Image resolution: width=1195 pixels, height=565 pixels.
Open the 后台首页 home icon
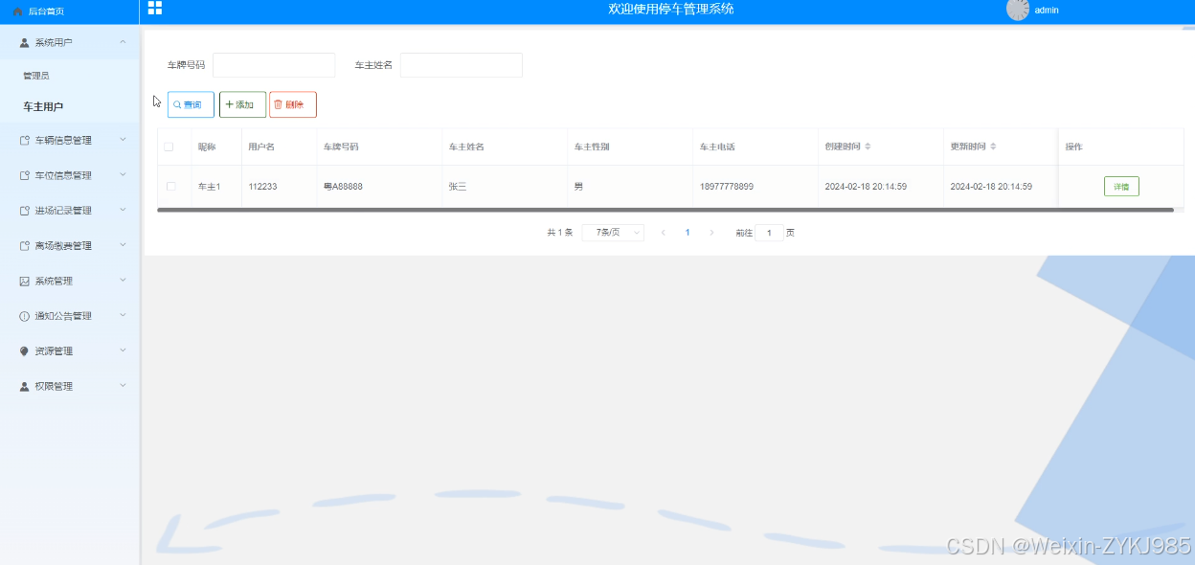point(17,11)
